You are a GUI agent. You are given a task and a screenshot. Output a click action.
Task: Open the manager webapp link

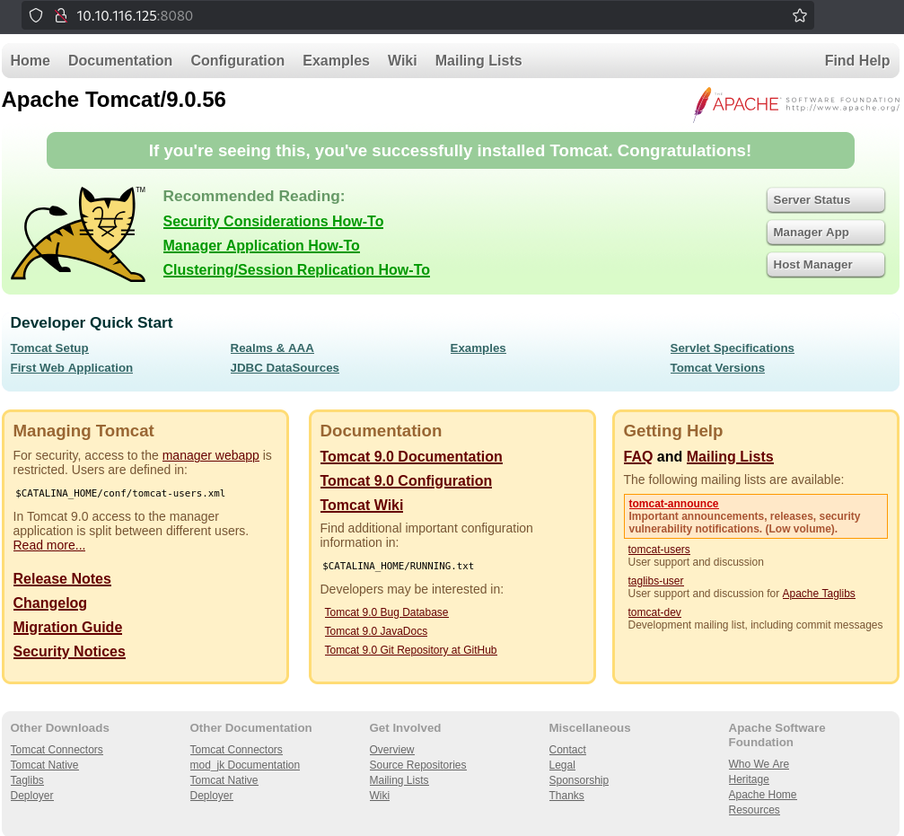click(x=210, y=455)
